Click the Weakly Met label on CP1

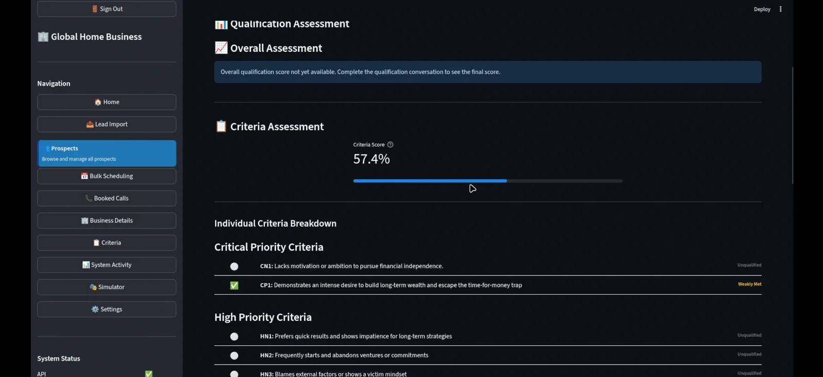[749, 284]
